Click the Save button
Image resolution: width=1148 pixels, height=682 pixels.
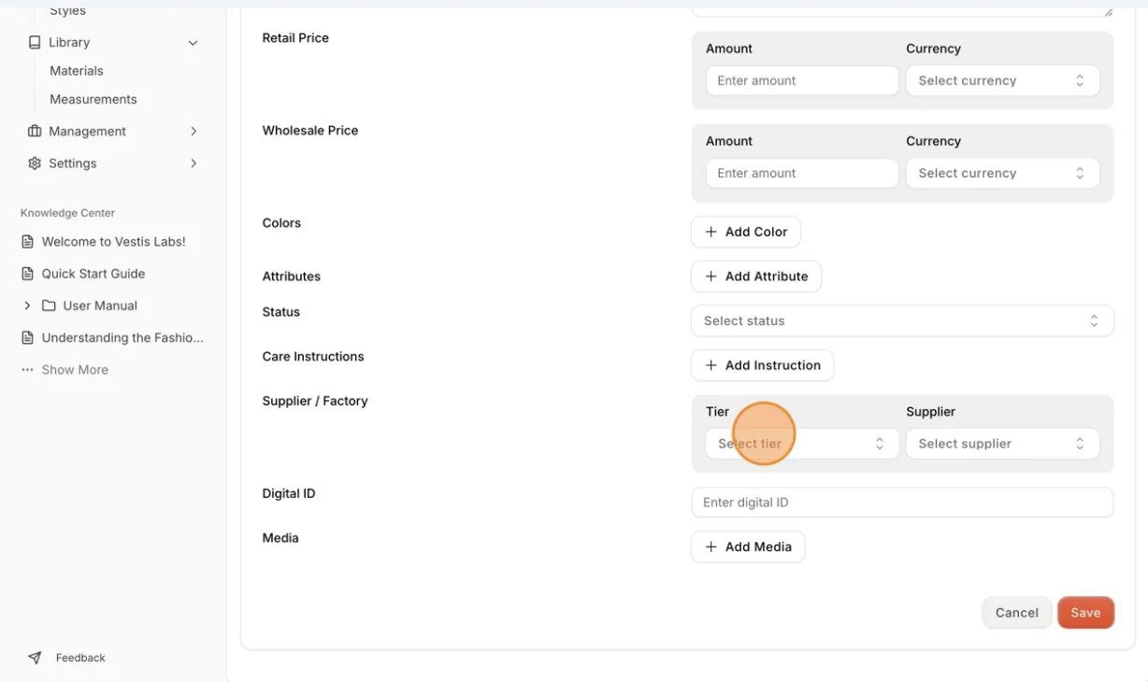click(1085, 613)
